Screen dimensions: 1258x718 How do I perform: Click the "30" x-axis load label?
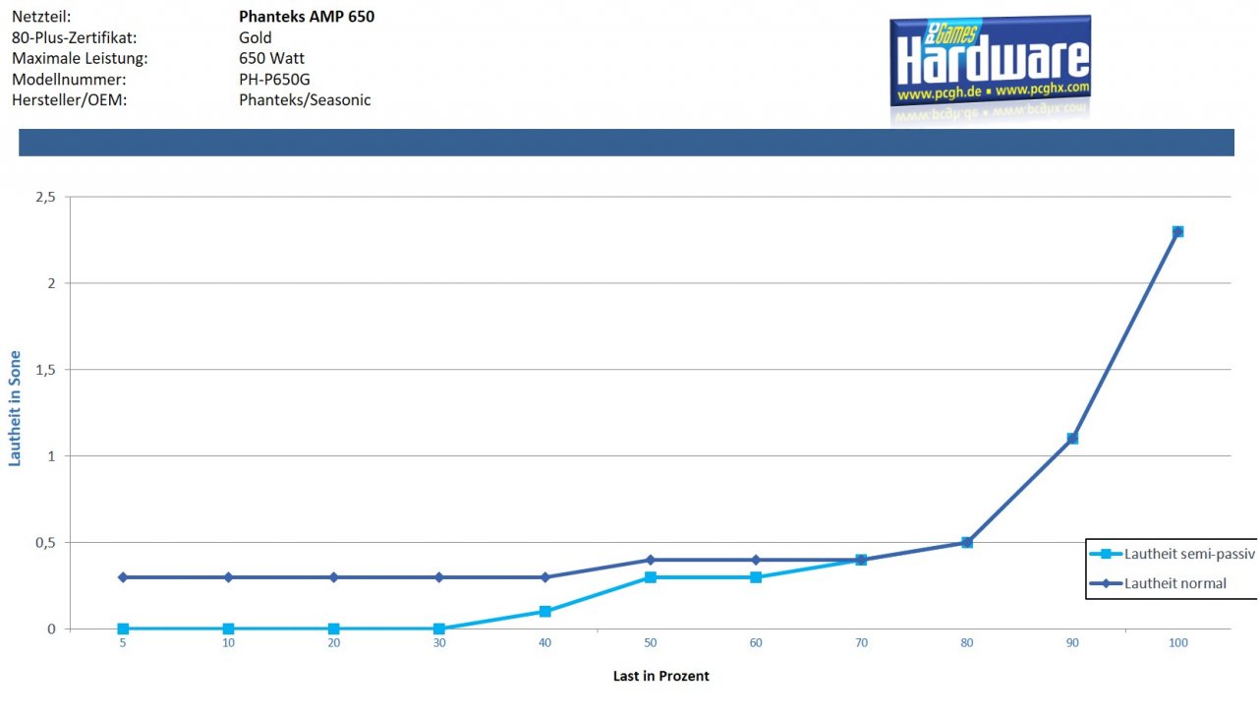tap(439, 642)
